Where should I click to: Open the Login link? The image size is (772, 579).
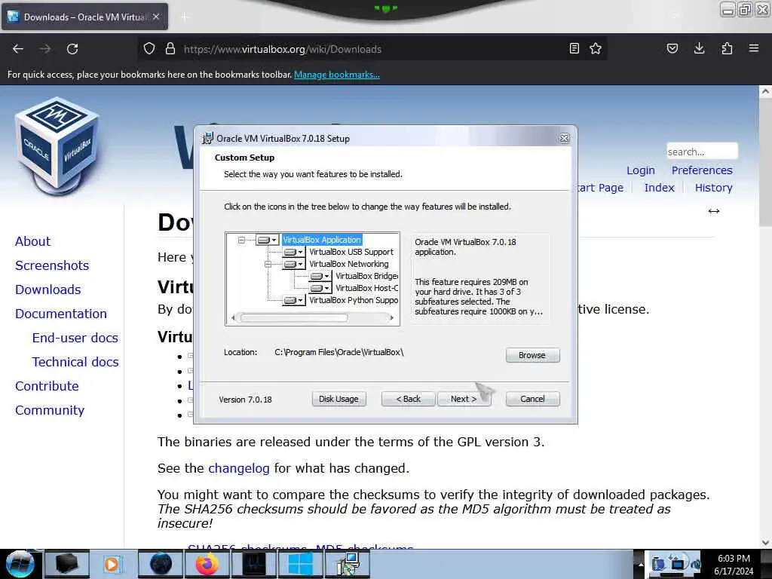pos(641,170)
